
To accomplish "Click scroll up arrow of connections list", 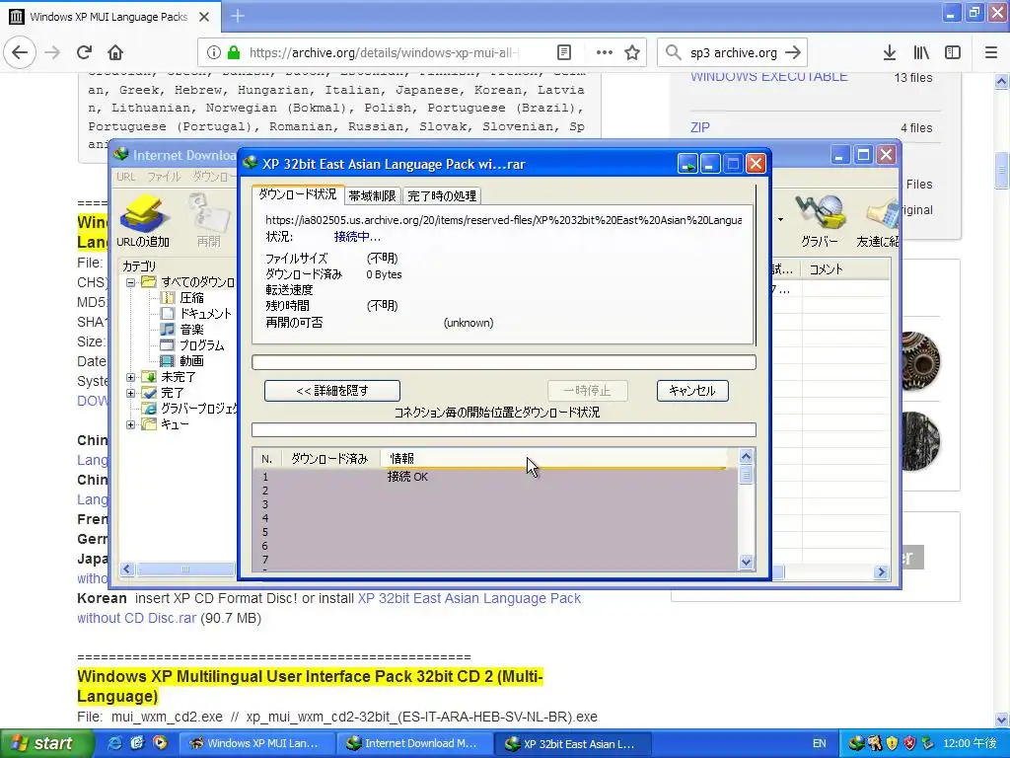I will point(746,457).
